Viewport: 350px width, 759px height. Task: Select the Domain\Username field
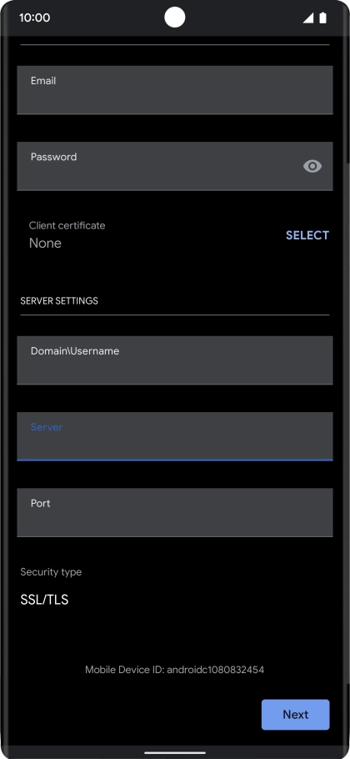(x=175, y=360)
